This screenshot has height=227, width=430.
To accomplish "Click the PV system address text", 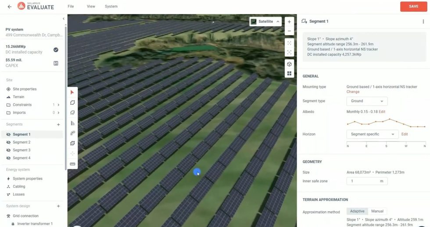I will (34, 35).
